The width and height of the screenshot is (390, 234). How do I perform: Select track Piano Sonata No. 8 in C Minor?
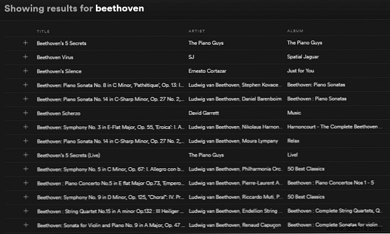click(x=110, y=85)
